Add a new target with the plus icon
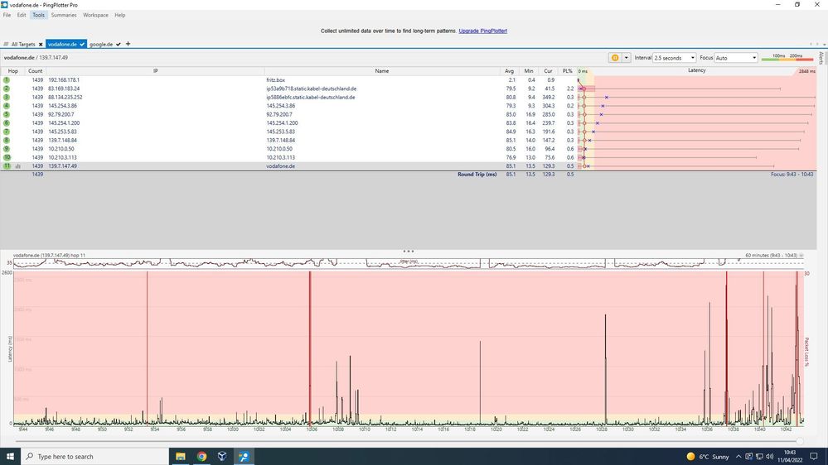Viewport: 828px width, 465px height. (x=128, y=44)
